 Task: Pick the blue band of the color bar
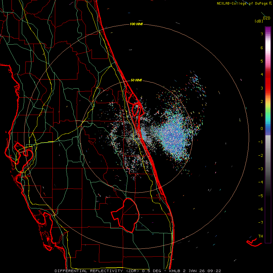(268, 129)
